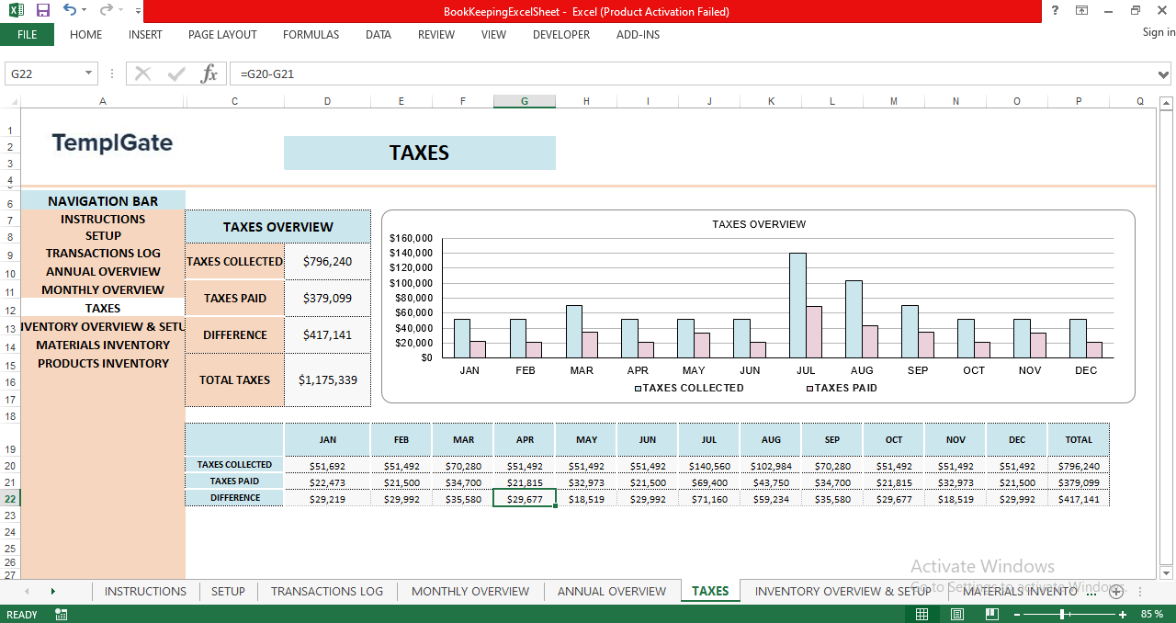Cancel the formula entry with X icon
Screen dimensions: 1176x623
(142, 74)
